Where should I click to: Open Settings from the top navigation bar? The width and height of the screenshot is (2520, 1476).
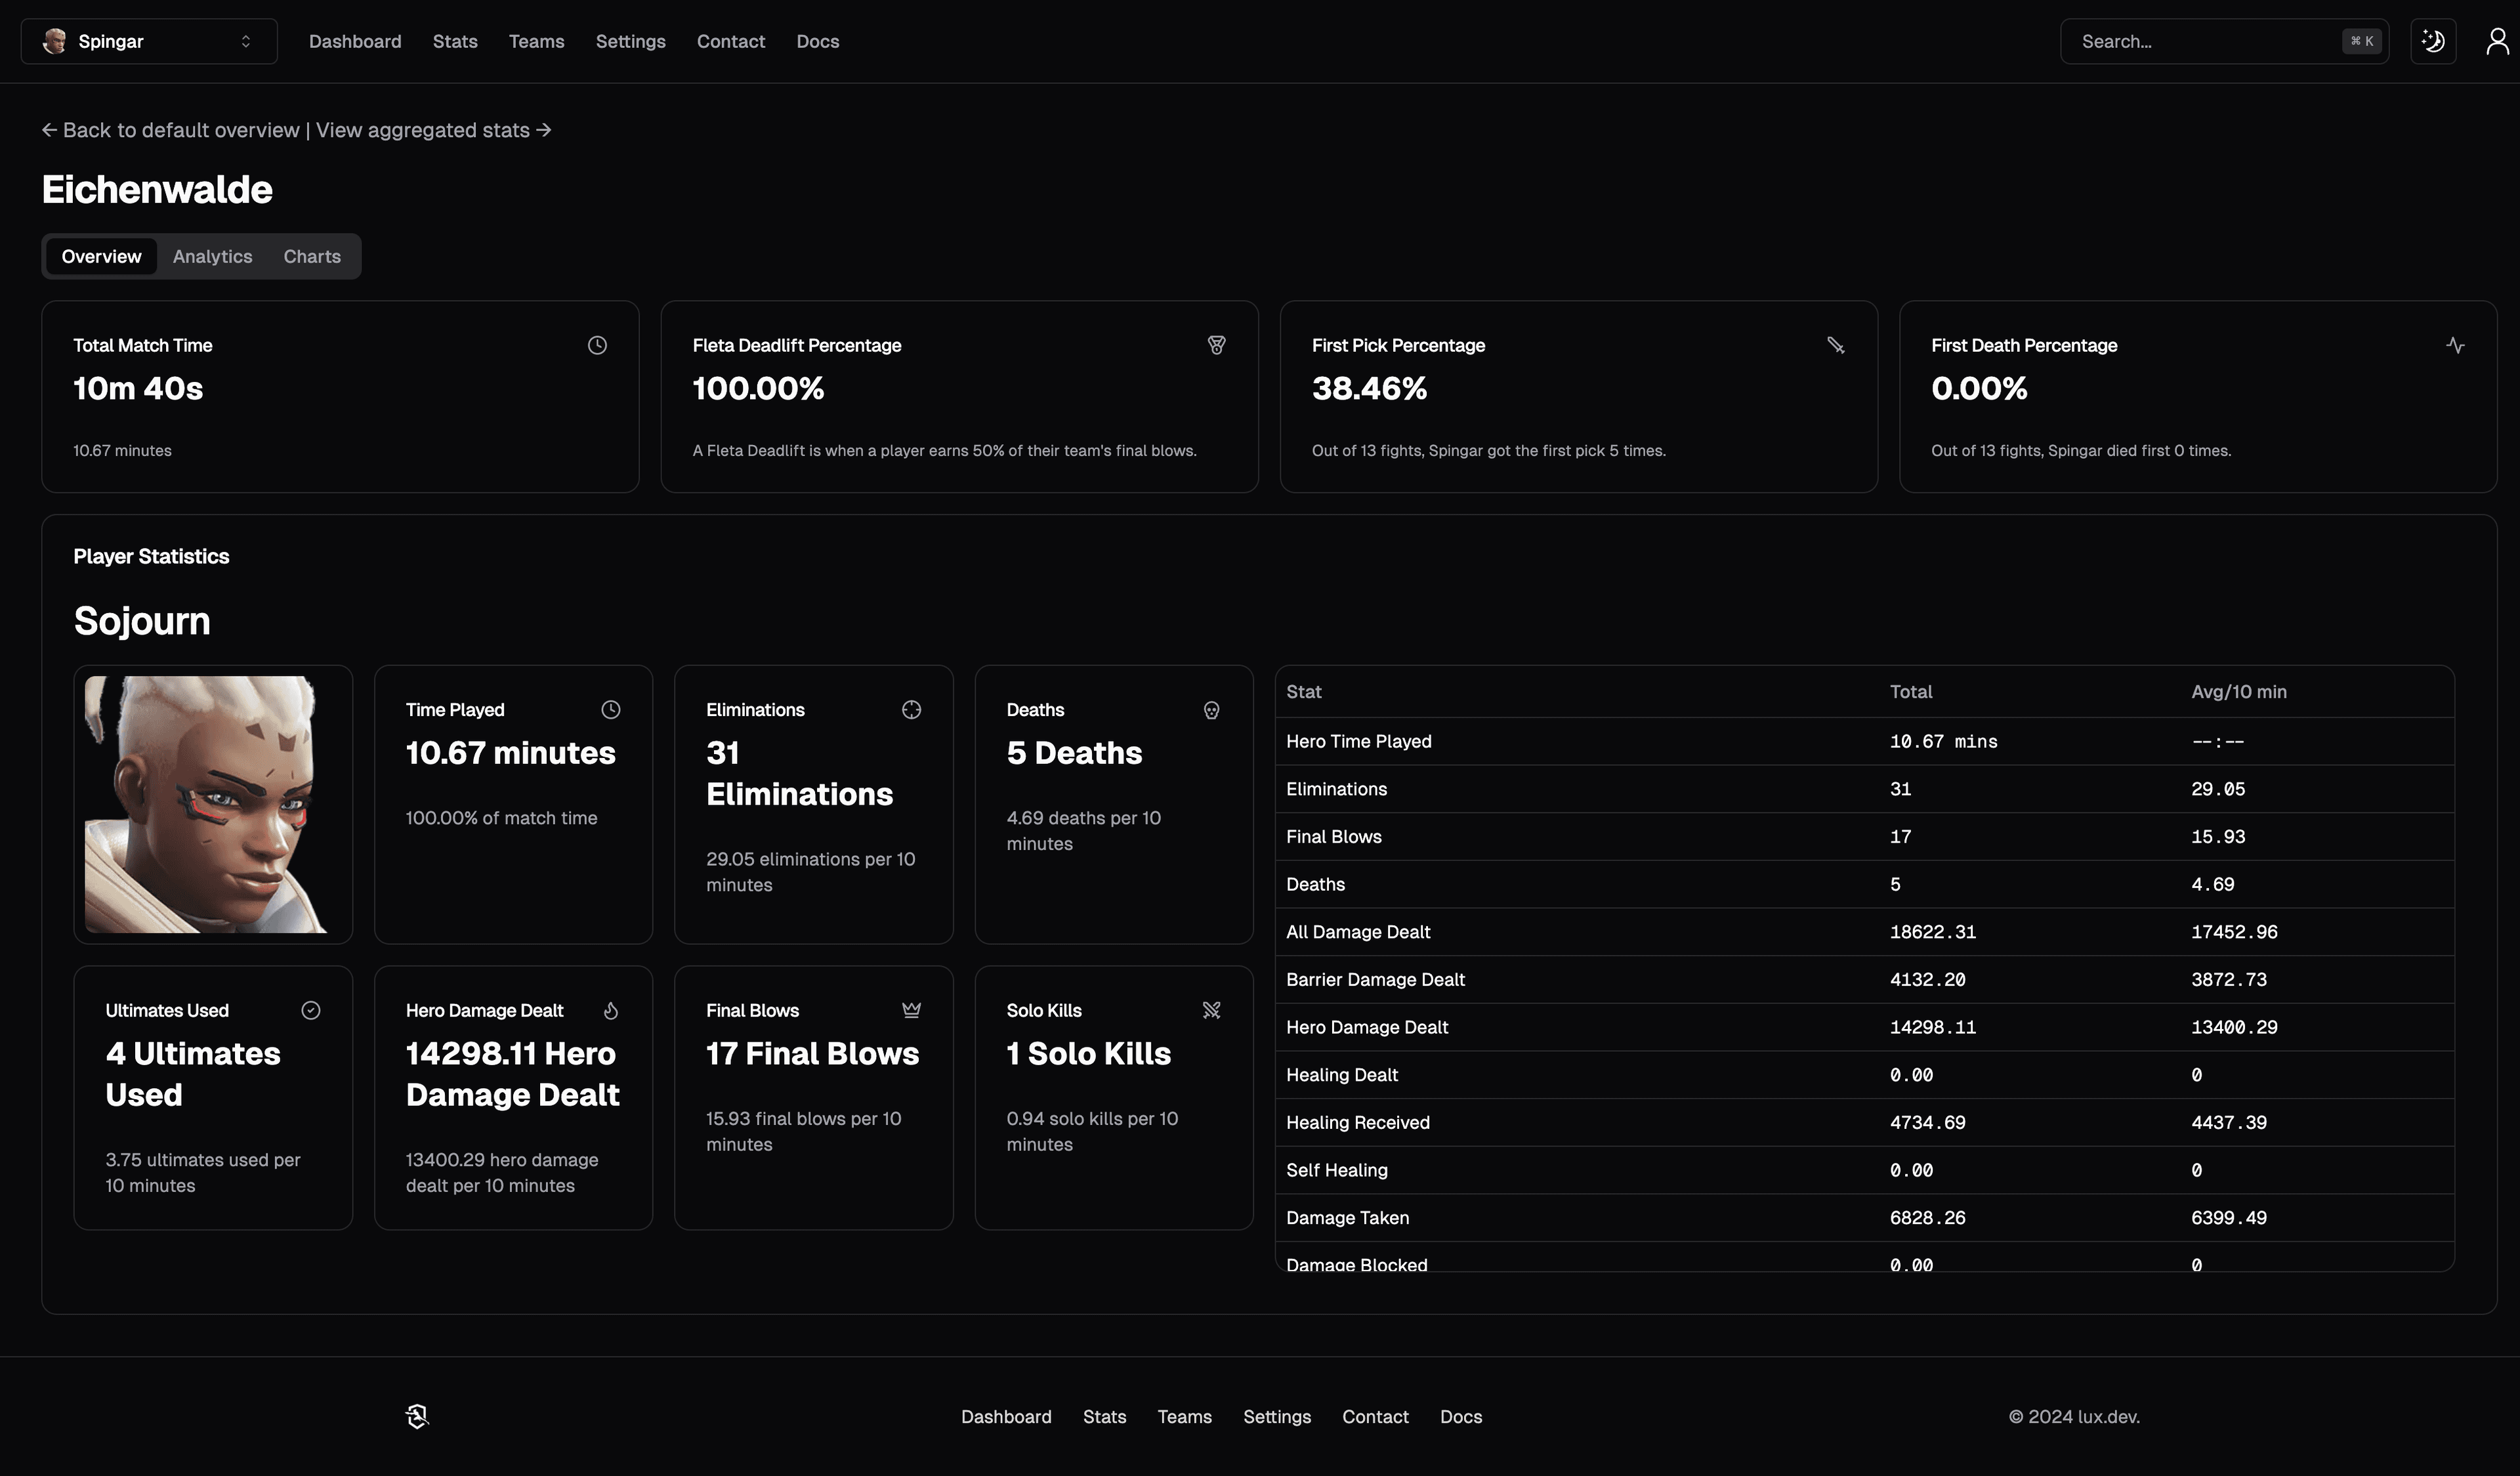pyautogui.click(x=630, y=41)
